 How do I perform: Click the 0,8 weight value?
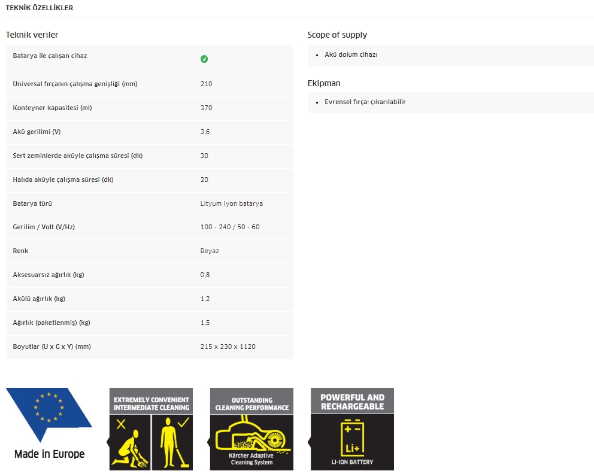tap(205, 275)
